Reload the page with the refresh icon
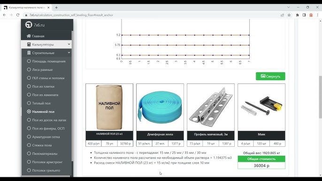 coord(18,15)
